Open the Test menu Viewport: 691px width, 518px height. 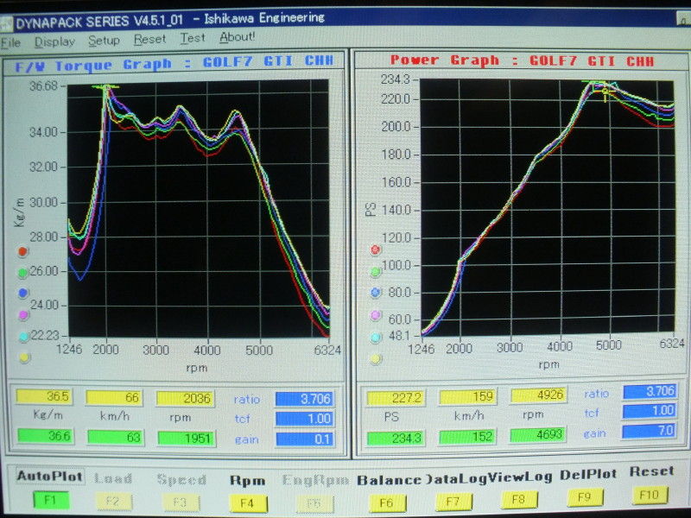(193, 38)
